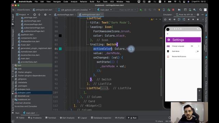This screenshot has height=123, width=219.
Task: Click back arrow in emulator app
Action: [x=168, y=34]
